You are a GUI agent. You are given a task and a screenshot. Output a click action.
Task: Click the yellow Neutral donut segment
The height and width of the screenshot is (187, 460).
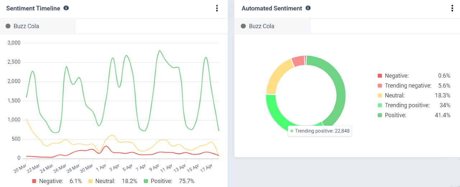point(276,75)
